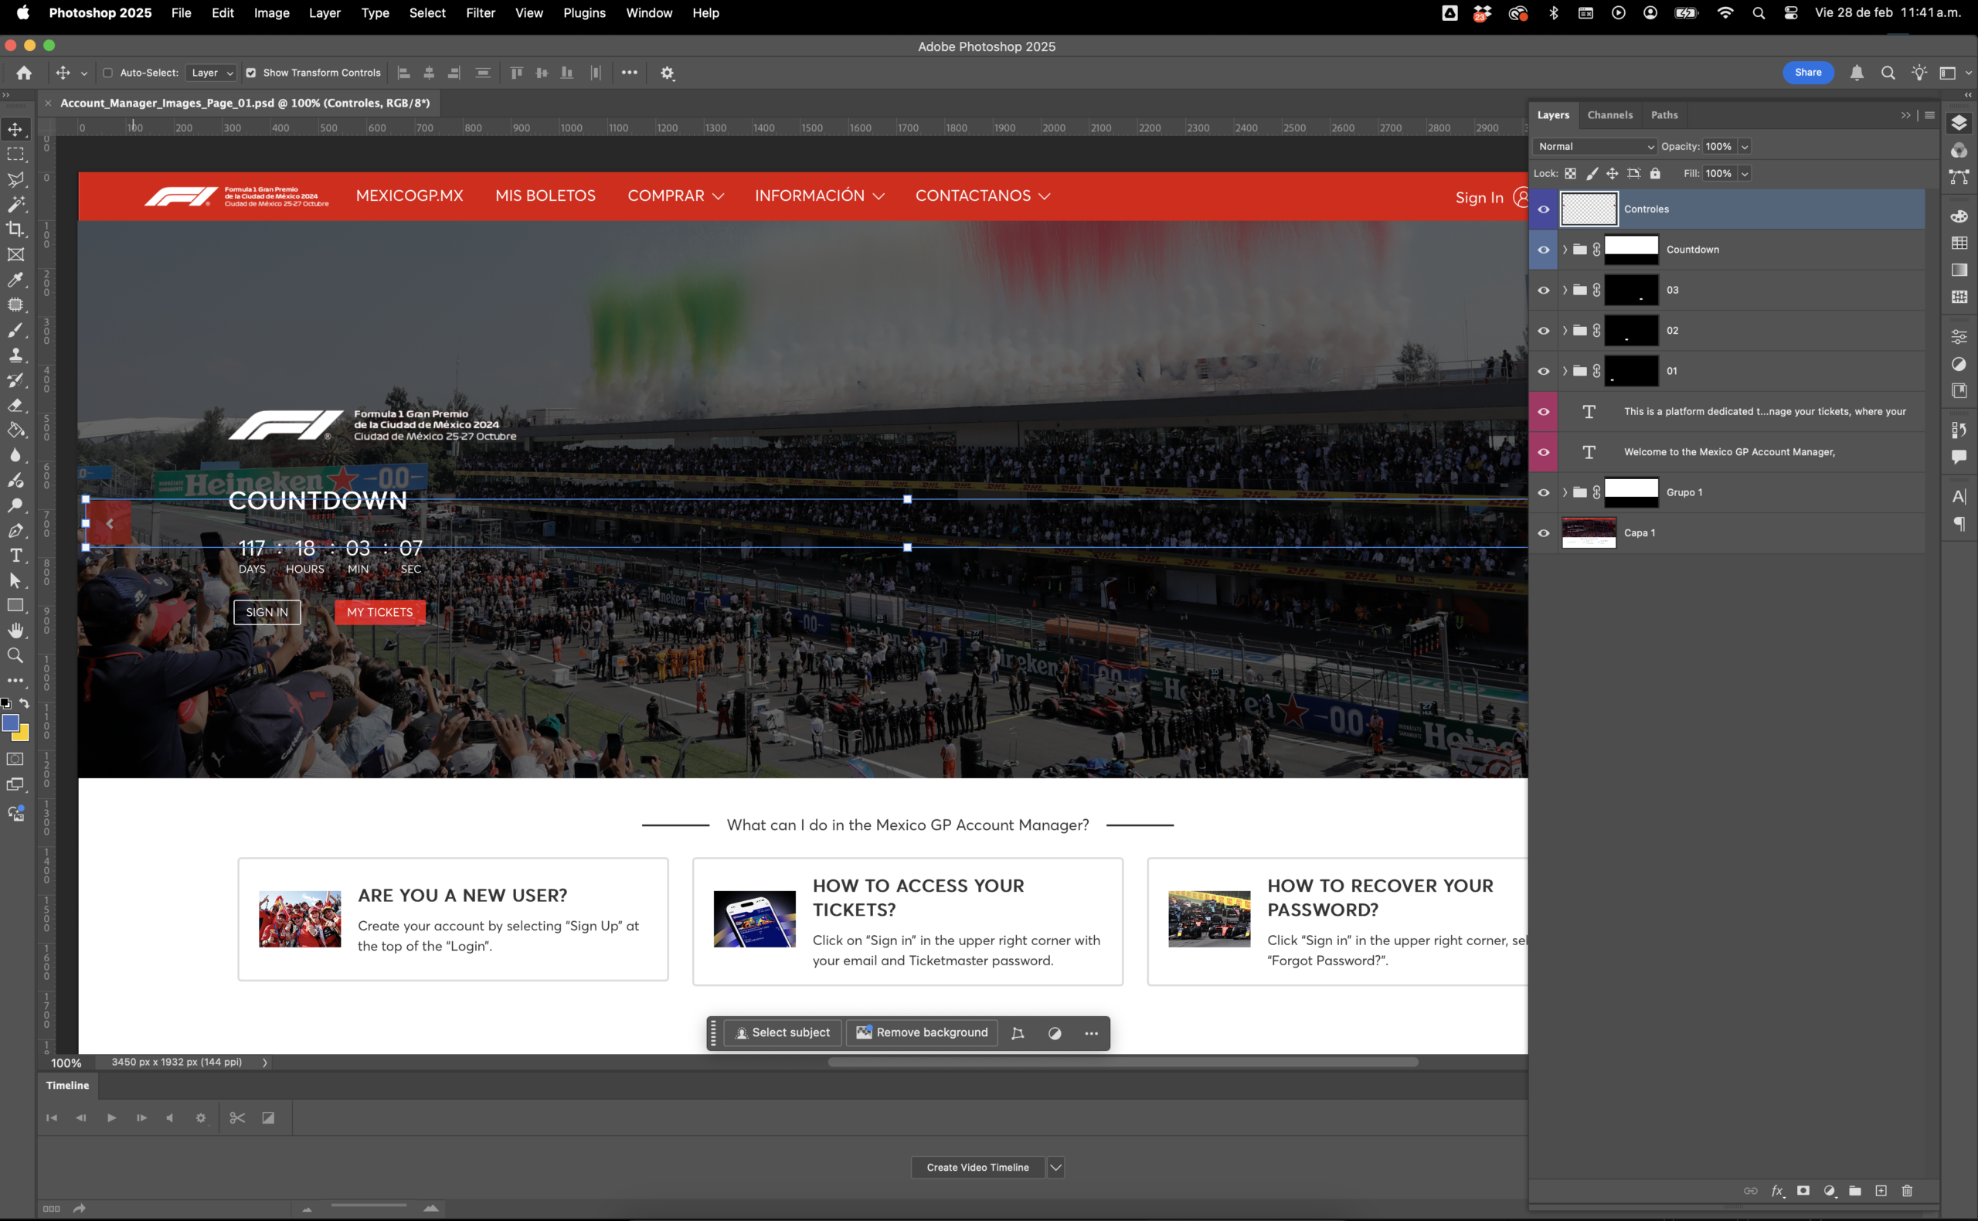
Task: Create a new group folder icon
Action: 1855,1190
